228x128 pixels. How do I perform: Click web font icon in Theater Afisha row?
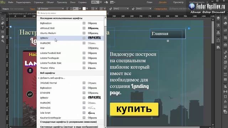pos(84,68)
